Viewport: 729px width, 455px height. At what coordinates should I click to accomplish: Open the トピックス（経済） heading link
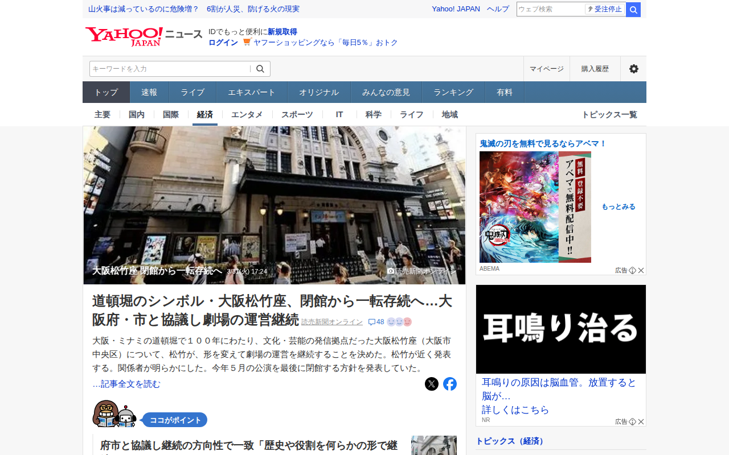point(511,441)
